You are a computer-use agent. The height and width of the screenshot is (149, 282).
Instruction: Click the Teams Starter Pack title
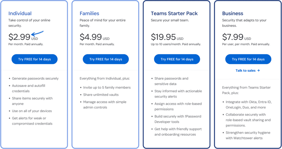[x=174, y=13]
